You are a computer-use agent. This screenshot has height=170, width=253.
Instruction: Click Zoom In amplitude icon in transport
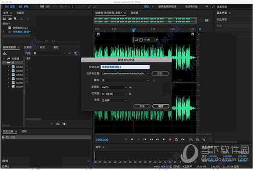pos(191,140)
